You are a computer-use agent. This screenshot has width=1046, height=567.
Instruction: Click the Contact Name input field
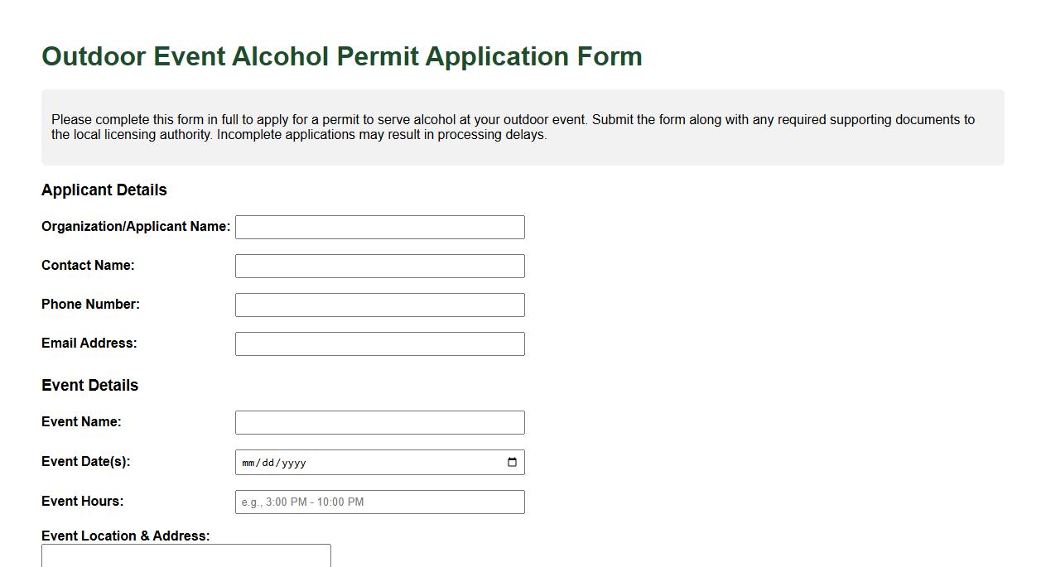click(379, 265)
